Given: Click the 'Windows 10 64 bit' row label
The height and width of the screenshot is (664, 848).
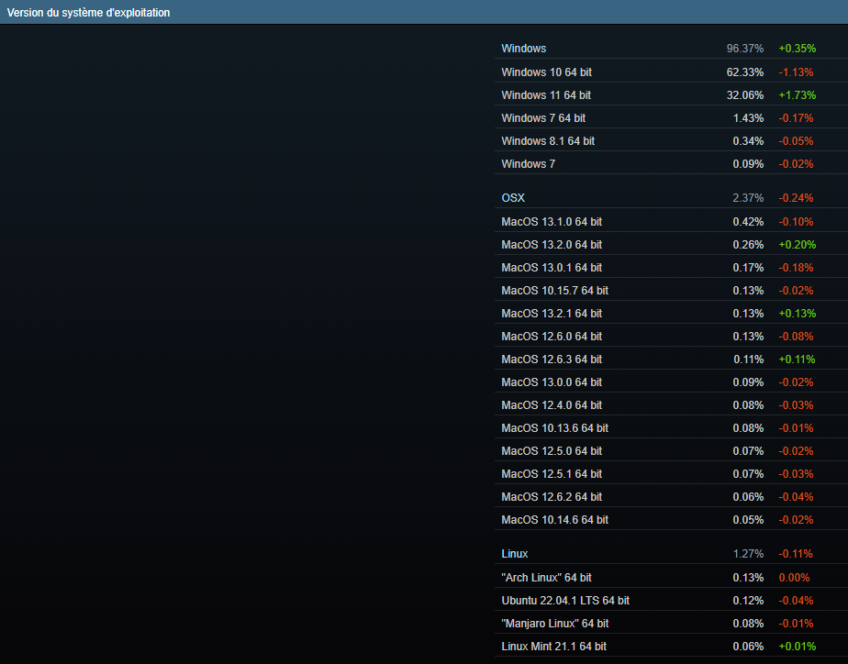Looking at the screenshot, I should point(546,72).
